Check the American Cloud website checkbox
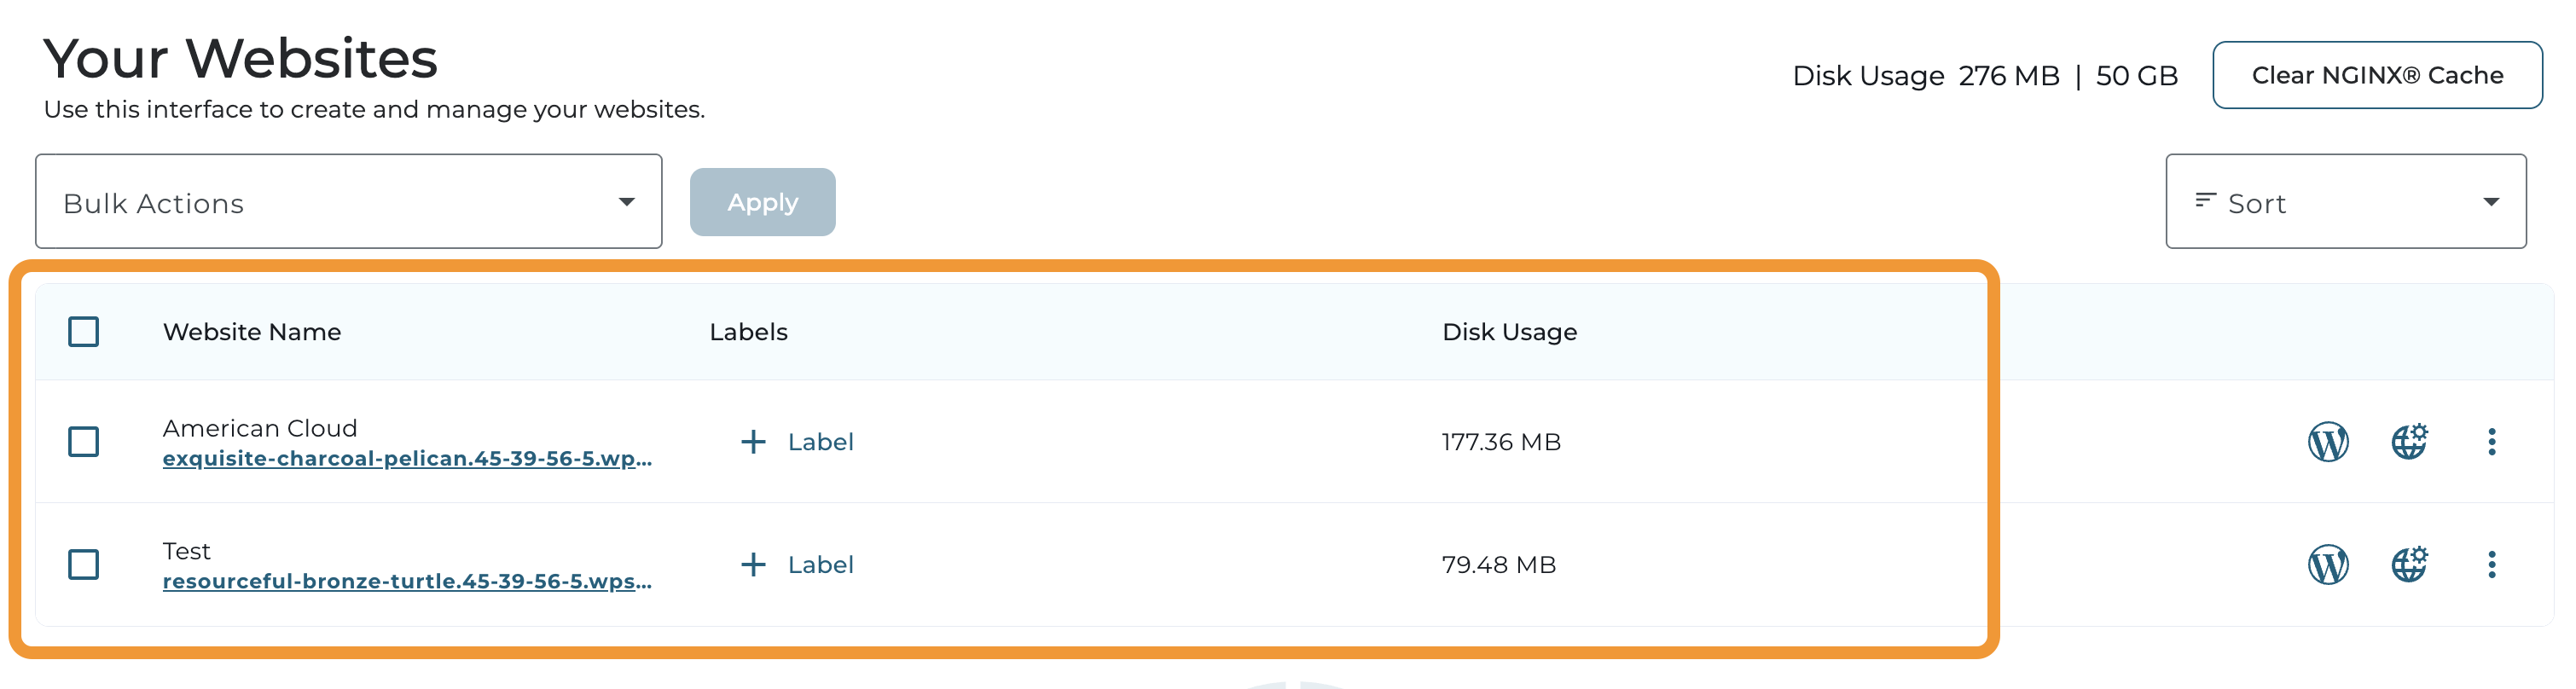The width and height of the screenshot is (2576, 689). coord(84,442)
